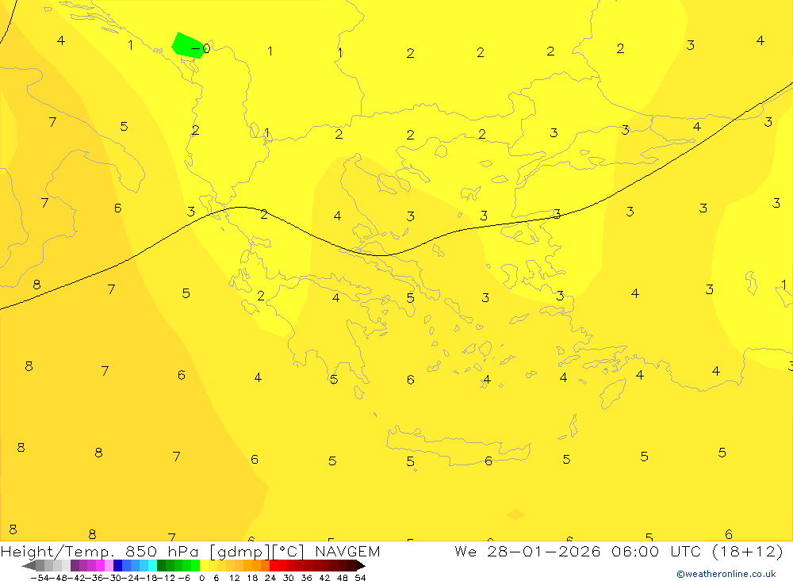Select the dark maroon right arrow of legend
The height and width of the screenshot is (581, 793).
361,566
